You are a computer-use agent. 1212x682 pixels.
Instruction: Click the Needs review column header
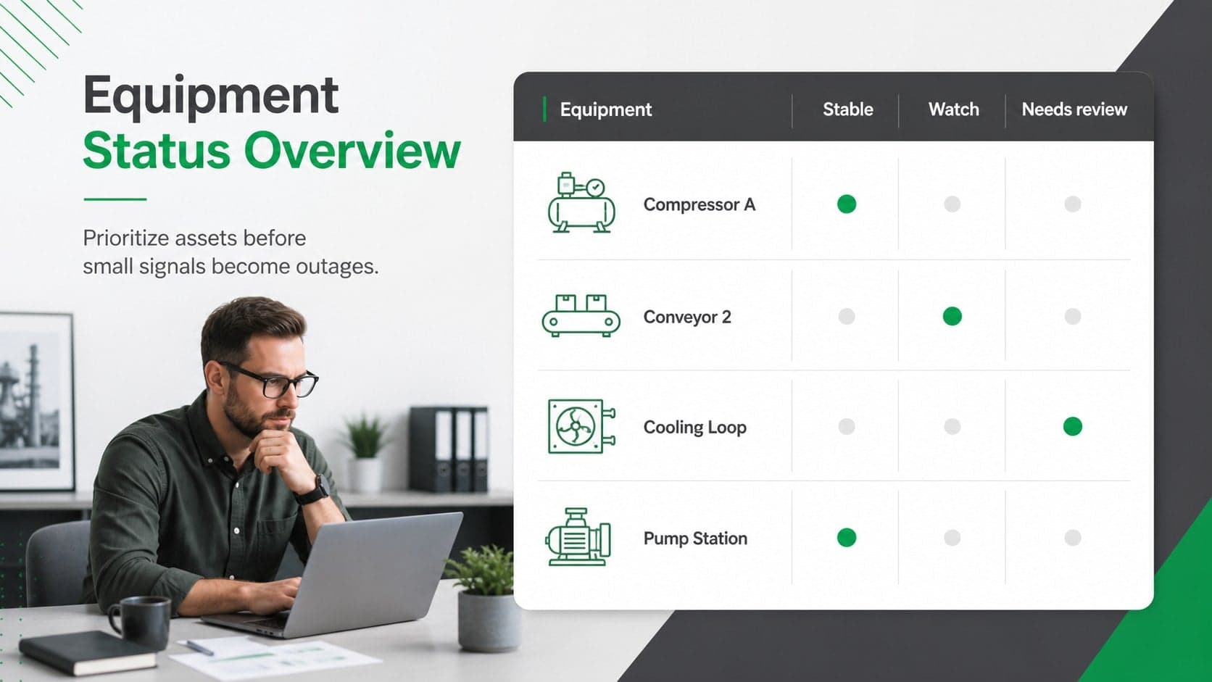(x=1074, y=109)
